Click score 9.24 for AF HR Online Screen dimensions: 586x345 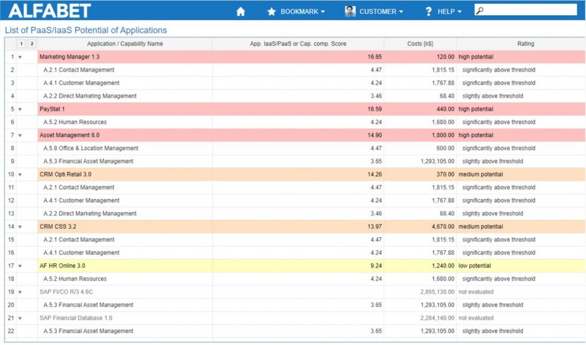[376, 266]
